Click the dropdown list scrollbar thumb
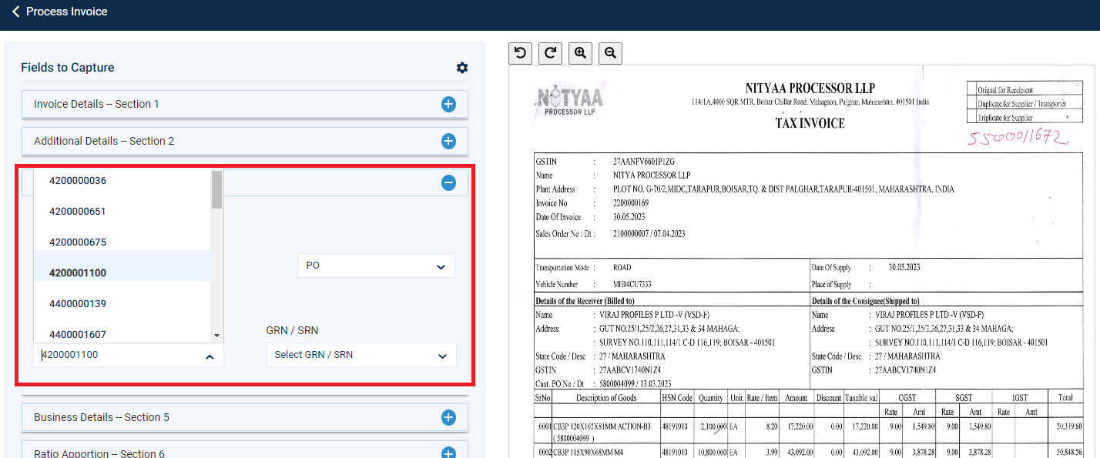The image size is (1100, 458). tap(217, 189)
